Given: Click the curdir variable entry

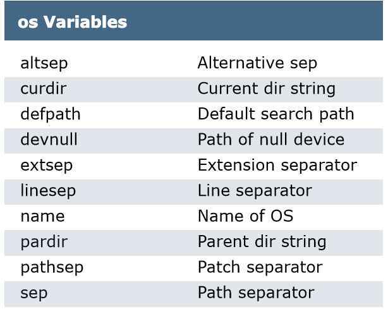Looking at the screenshot, I should 43,89.
